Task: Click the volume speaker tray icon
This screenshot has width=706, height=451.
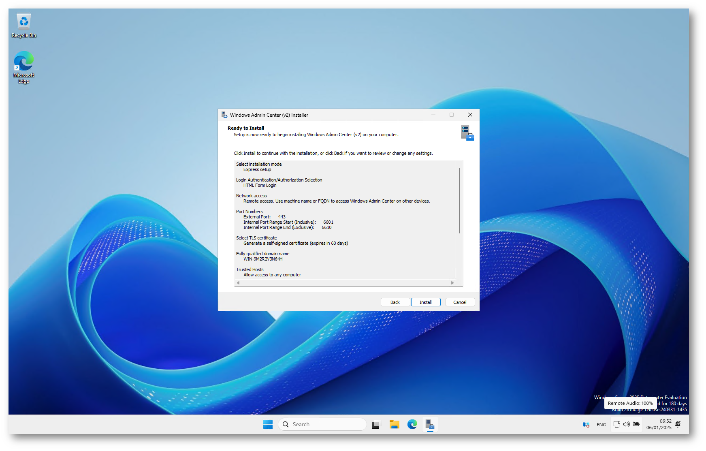Action: click(626, 424)
